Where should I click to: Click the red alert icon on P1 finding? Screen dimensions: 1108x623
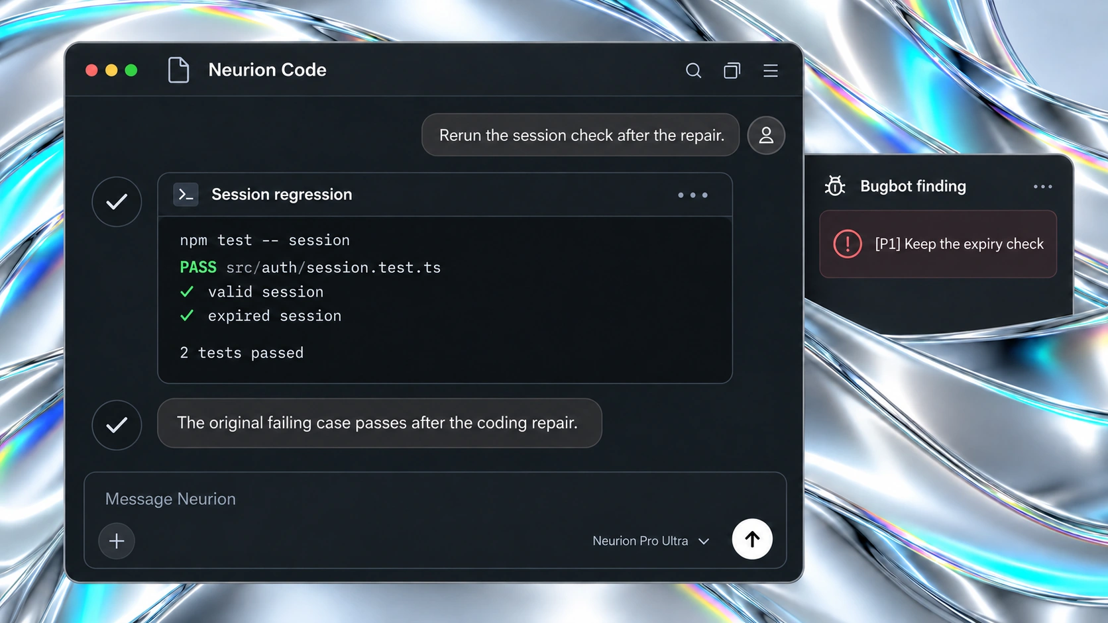click(x=848, y=244)
